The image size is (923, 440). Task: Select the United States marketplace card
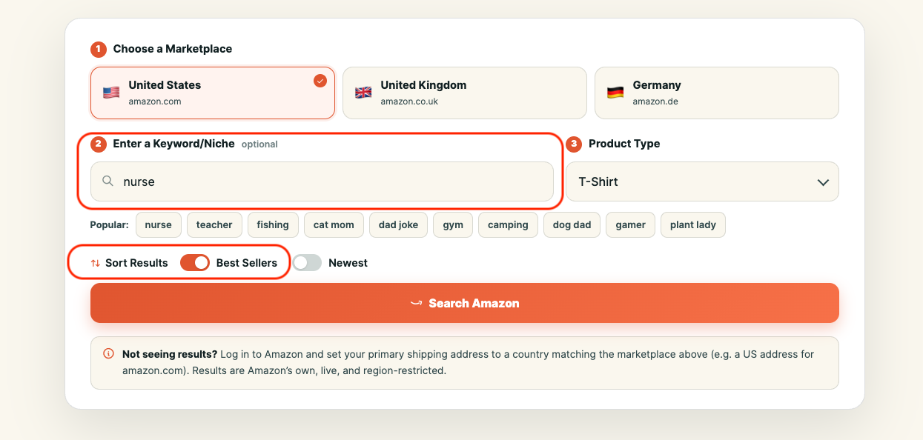click(213, 93)
